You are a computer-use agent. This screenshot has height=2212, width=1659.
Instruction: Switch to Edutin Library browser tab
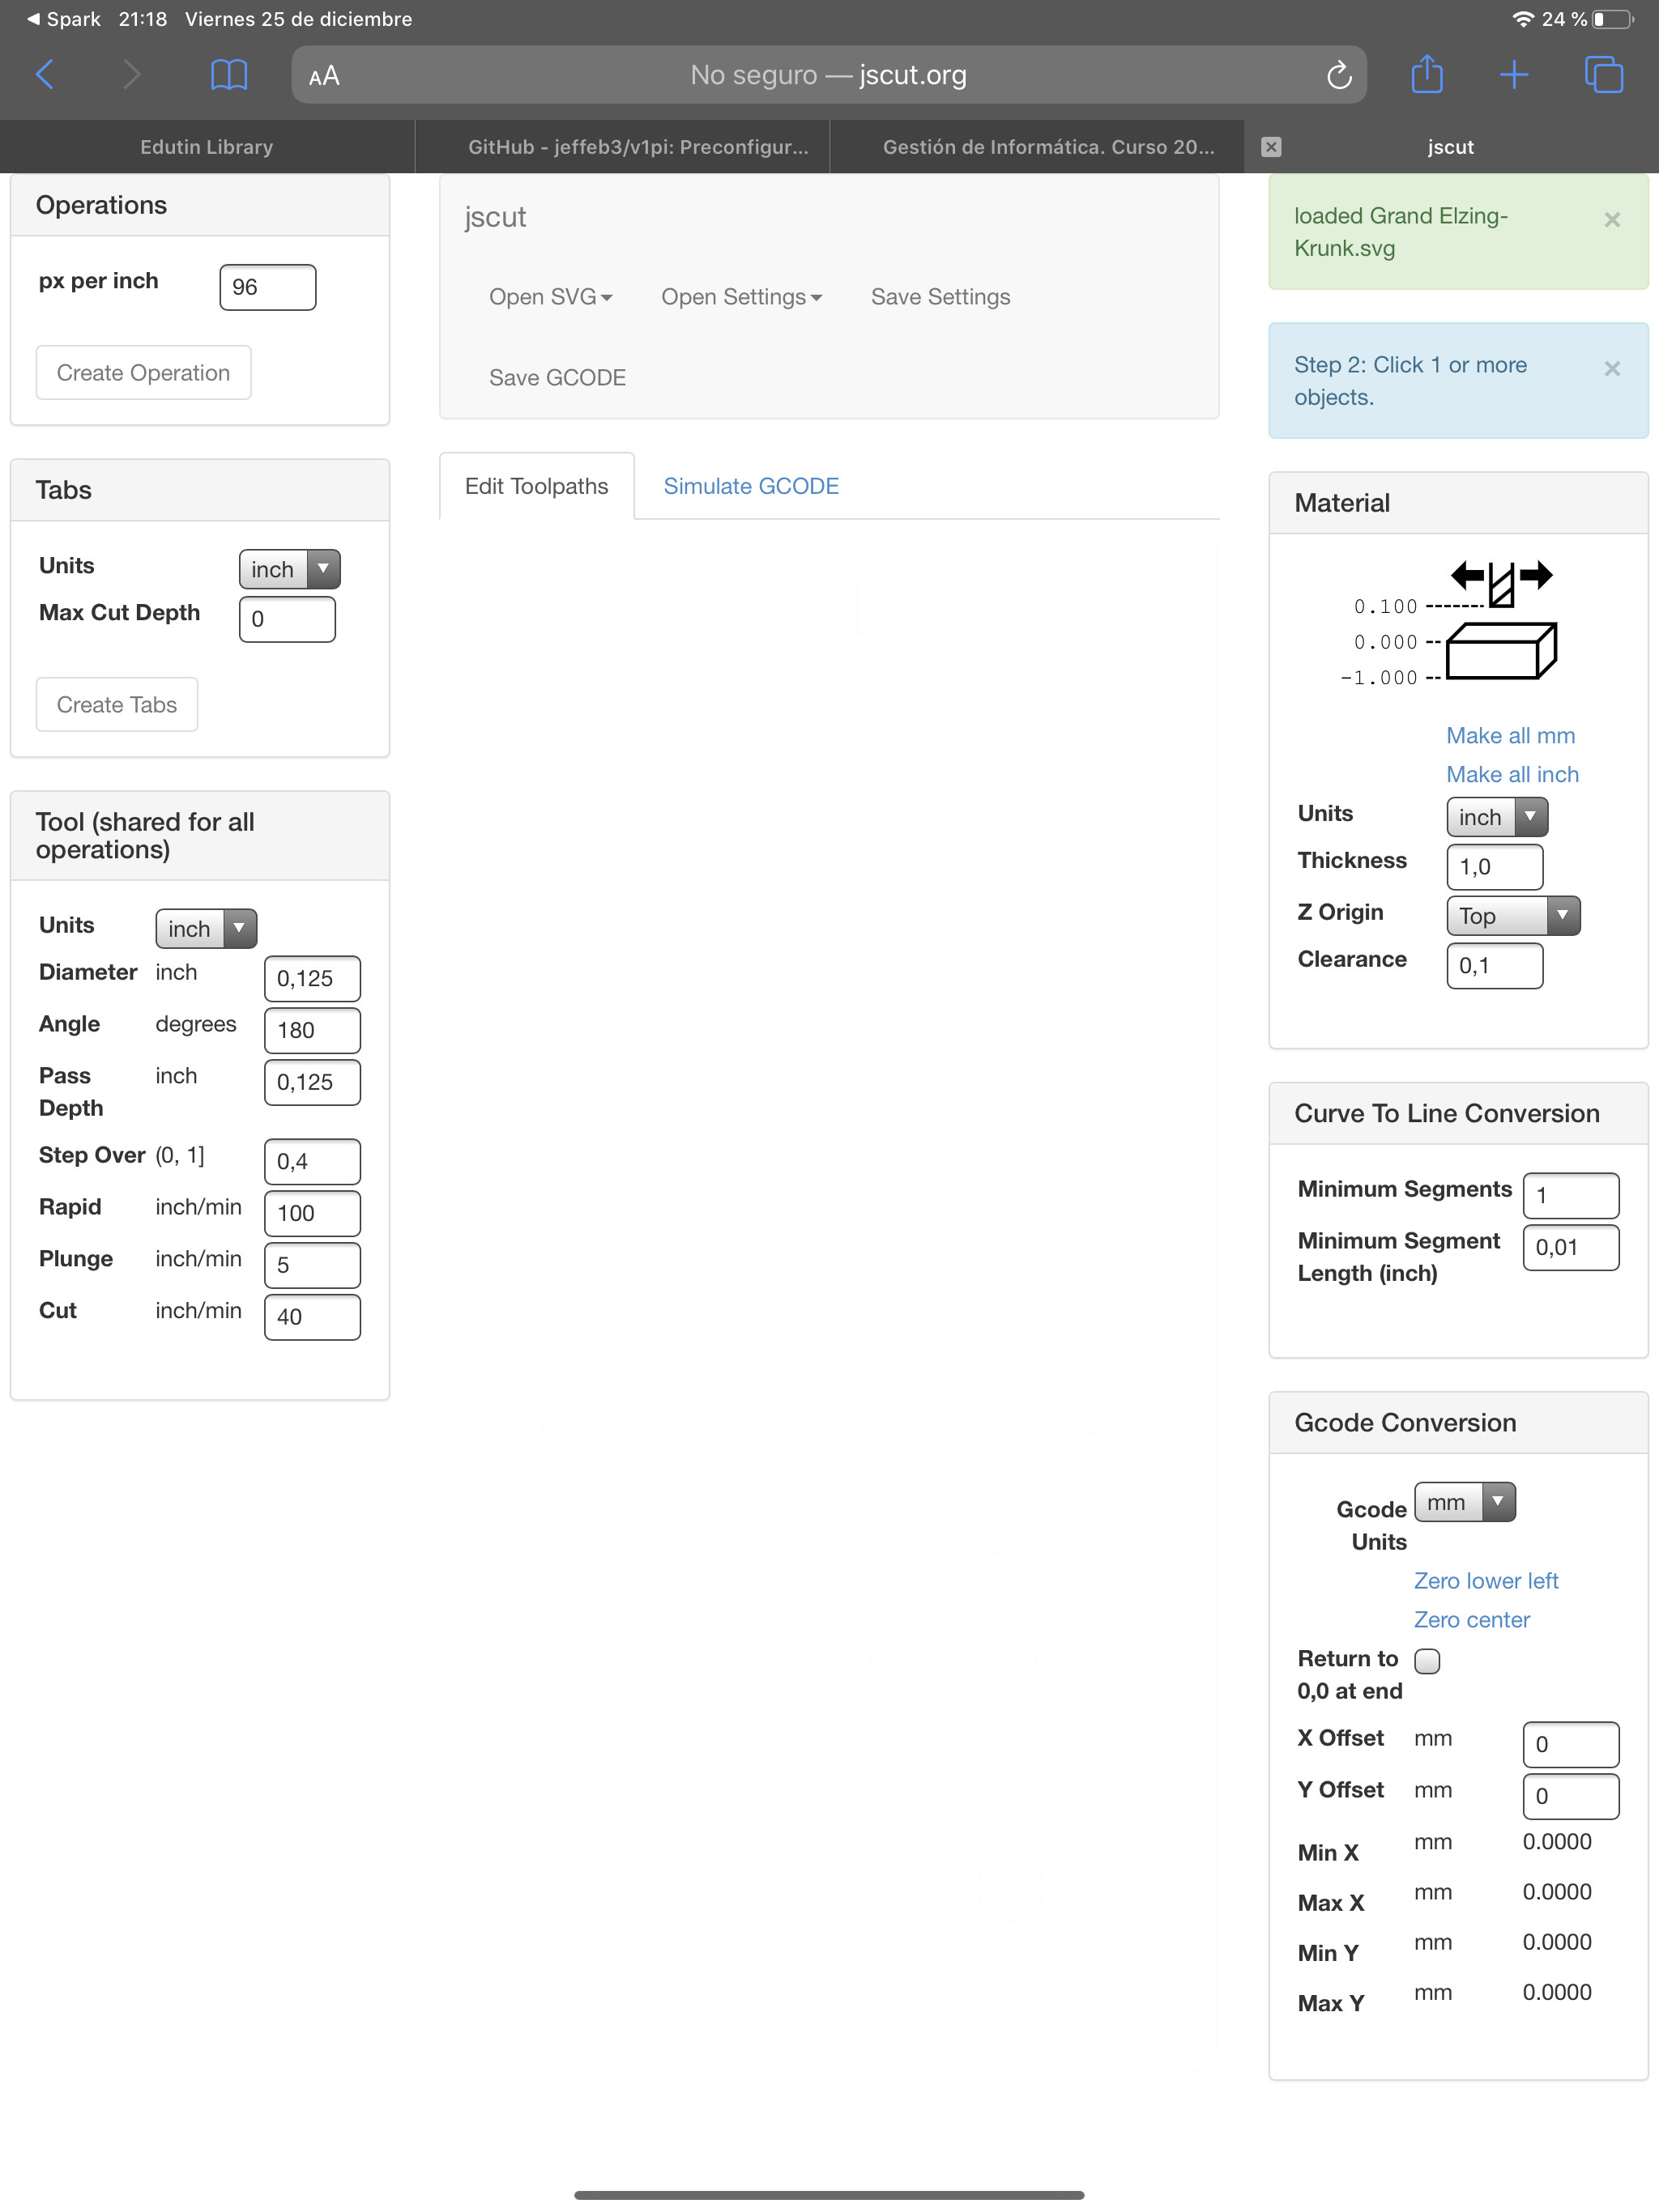tap(207, 147)
